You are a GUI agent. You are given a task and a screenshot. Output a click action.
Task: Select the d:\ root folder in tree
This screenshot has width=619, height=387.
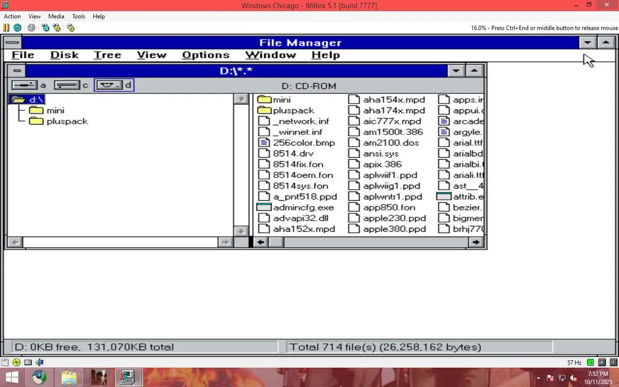pos(28,100)
